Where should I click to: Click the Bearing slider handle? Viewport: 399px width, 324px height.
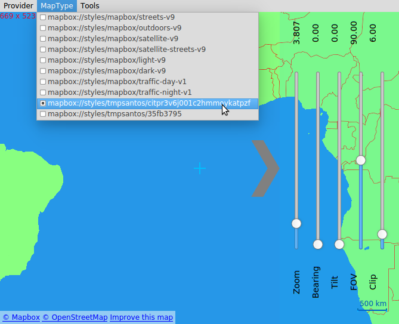(318, 244)
